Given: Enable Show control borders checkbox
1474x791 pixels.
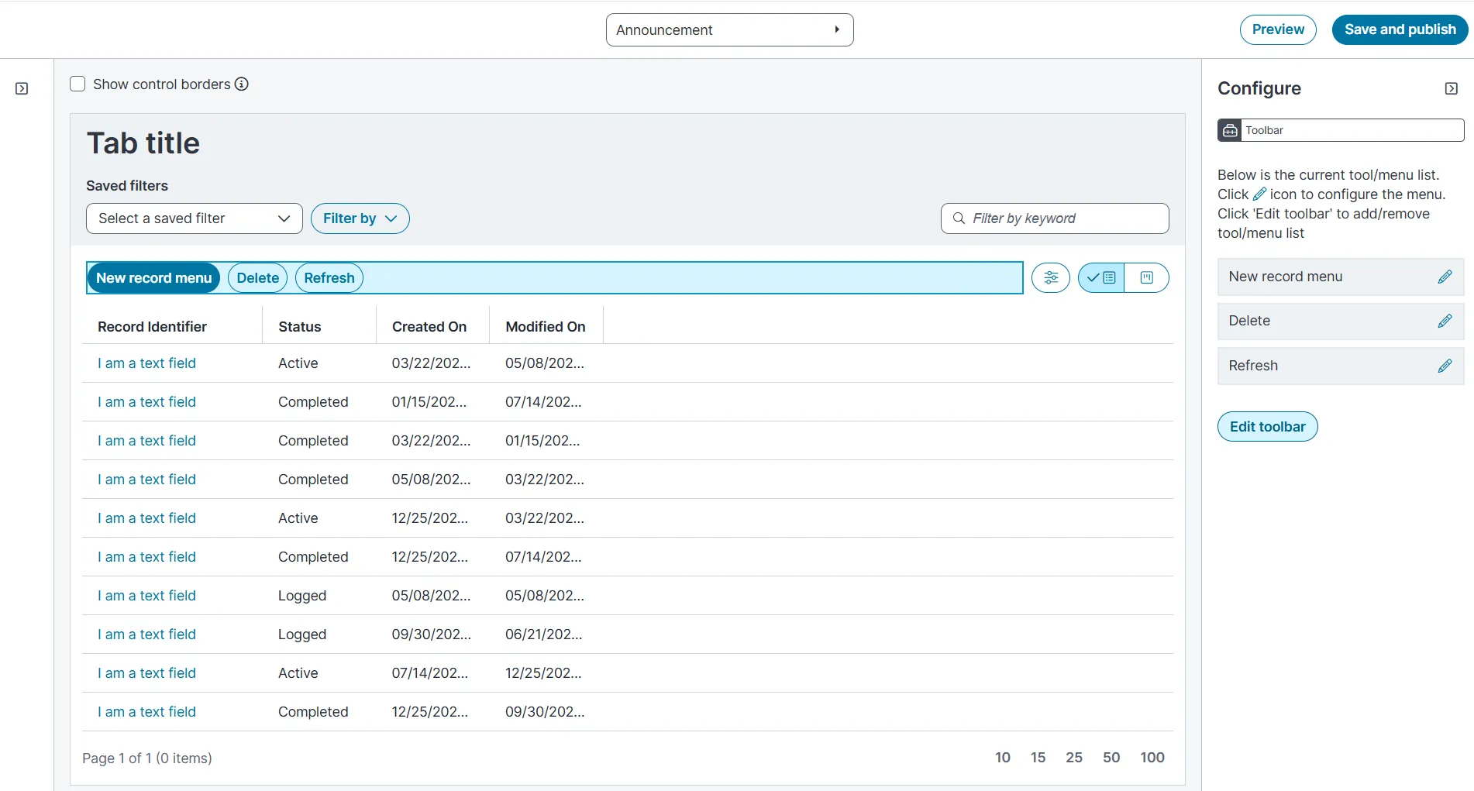Looking at the screenshot, I should coord(77,84).
